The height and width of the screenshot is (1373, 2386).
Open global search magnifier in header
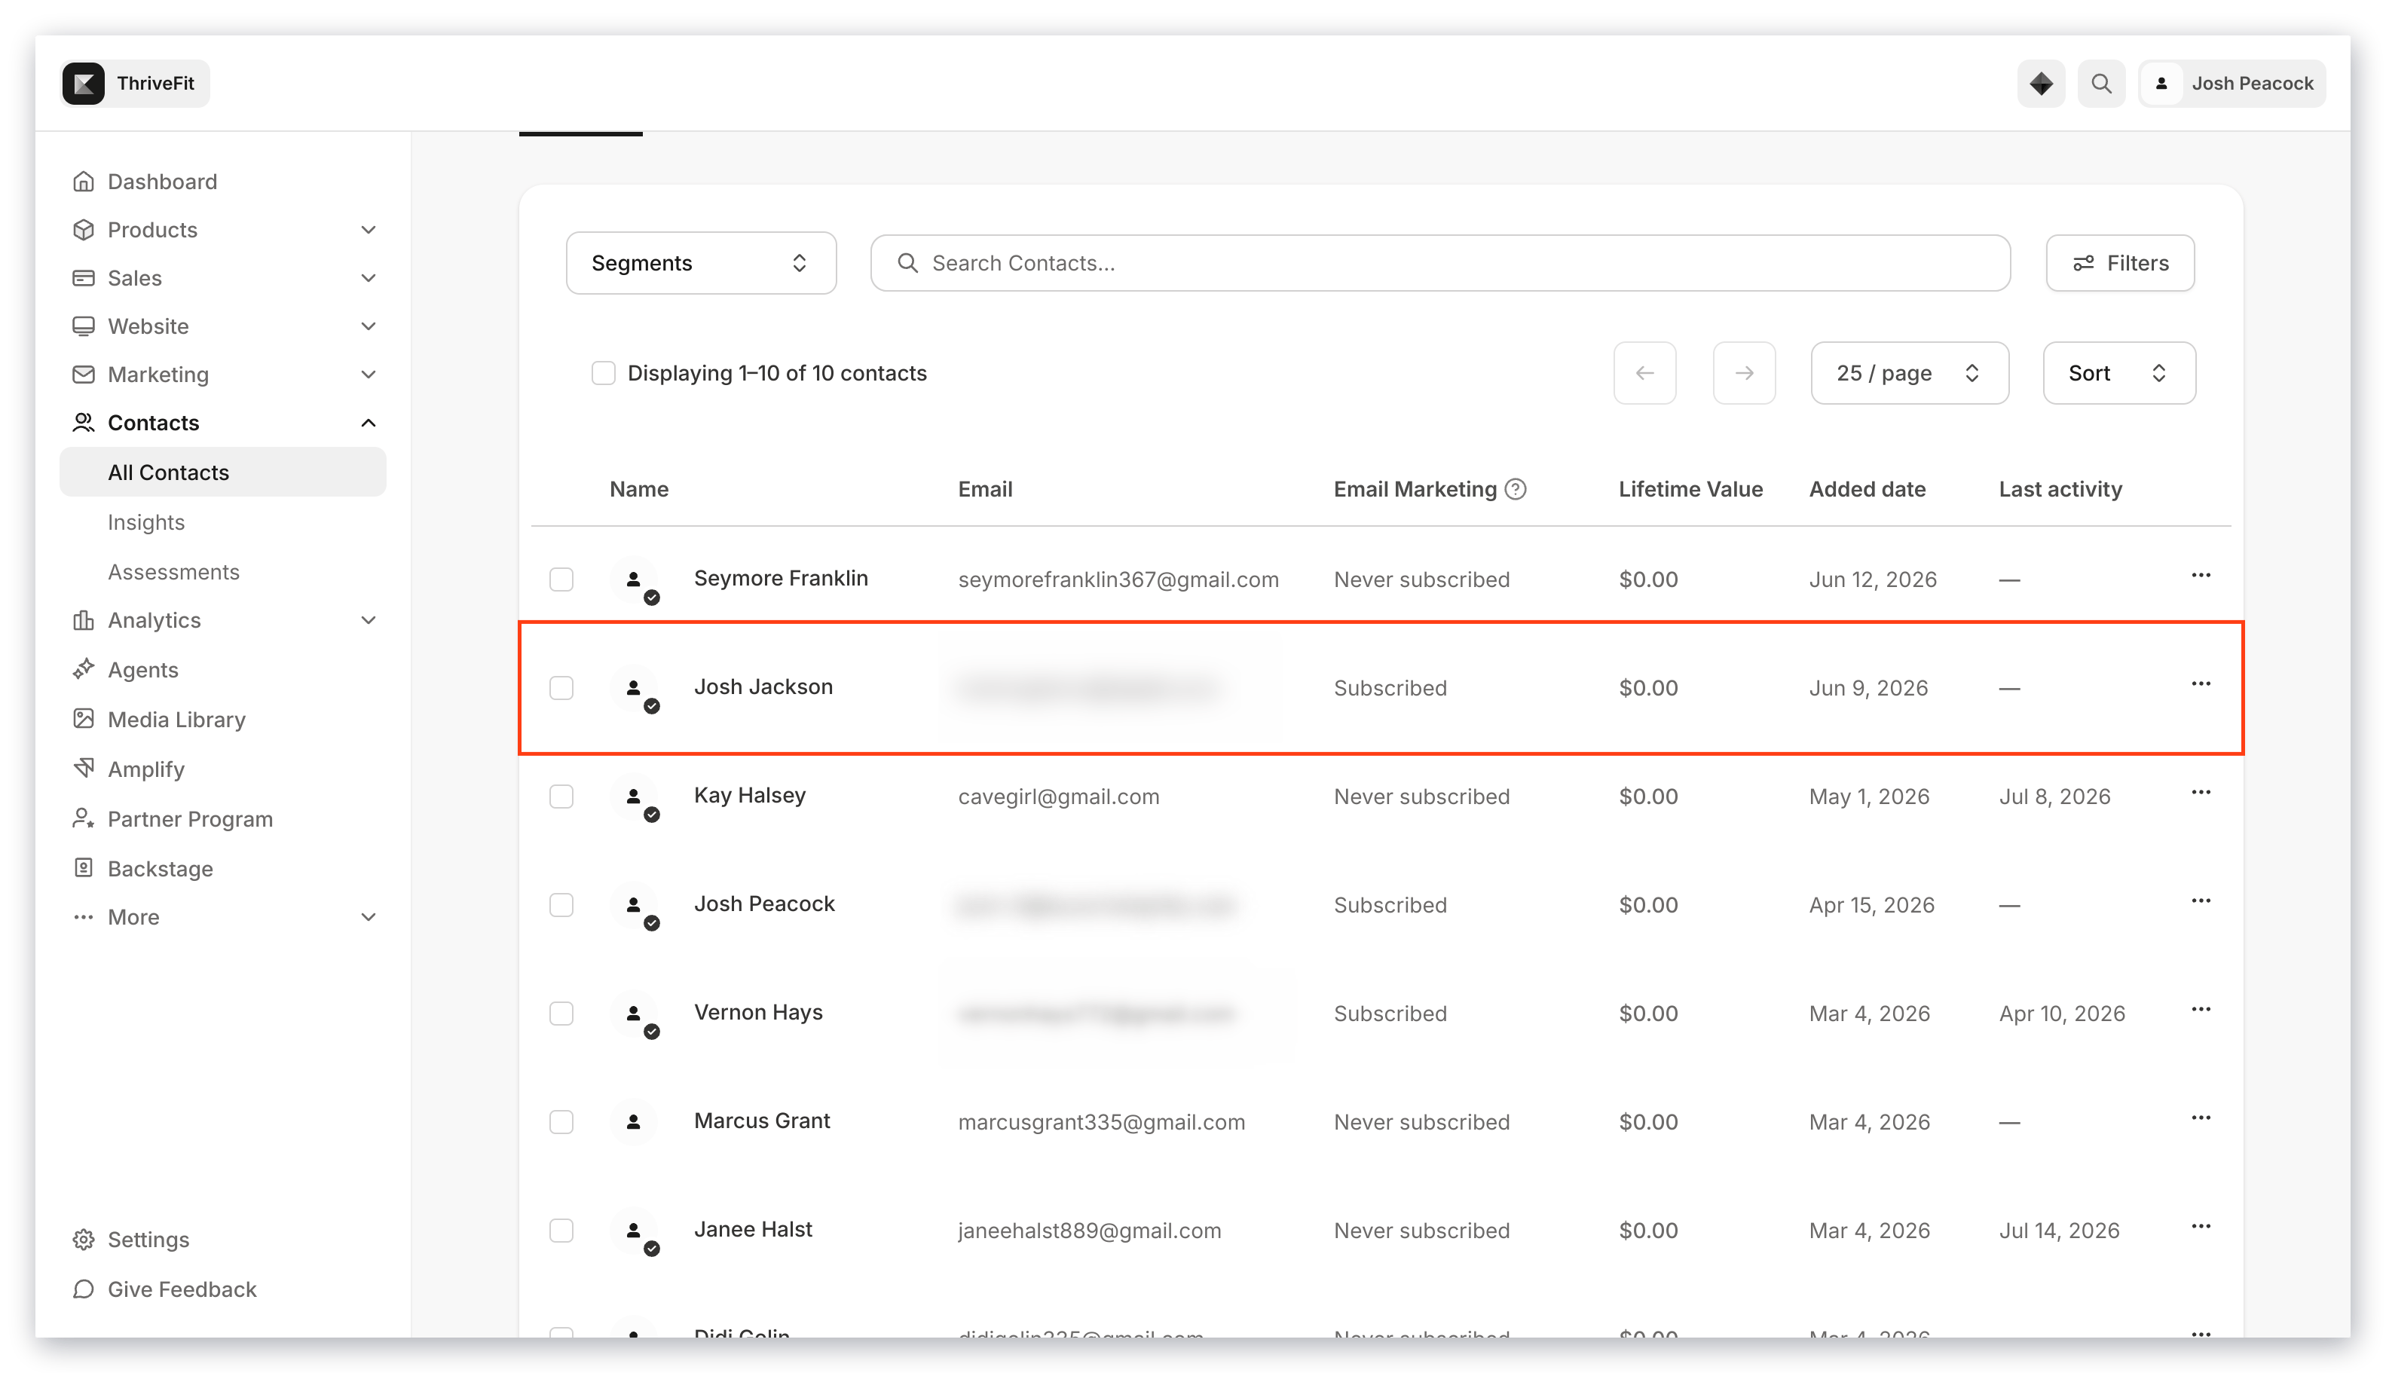(x=2100, y=83)
